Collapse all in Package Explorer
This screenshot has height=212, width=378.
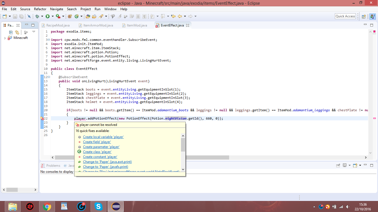(x=11, y=32)
